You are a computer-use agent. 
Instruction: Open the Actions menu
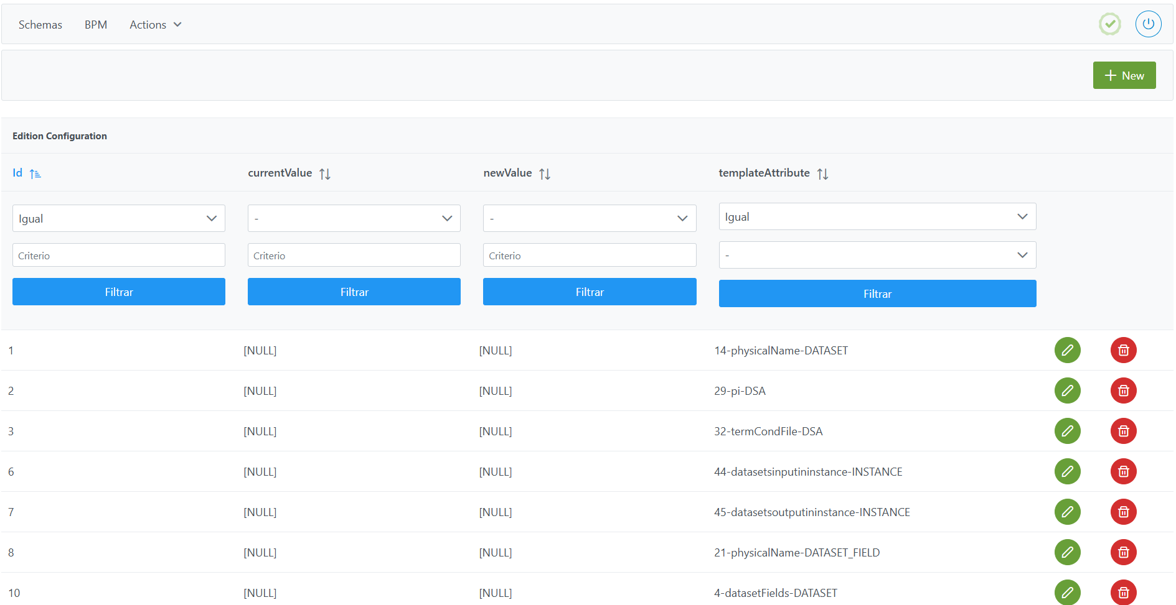click(155, 25)
